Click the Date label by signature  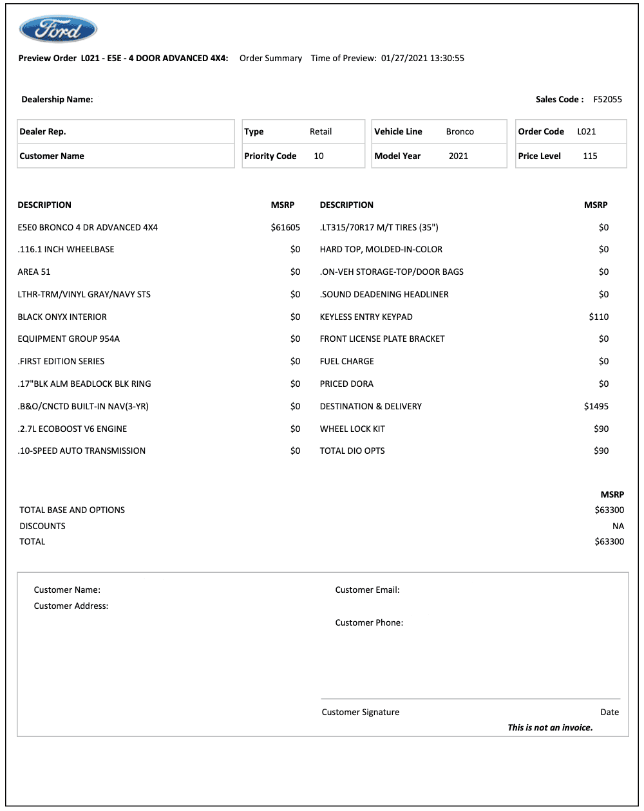[610, 712]
